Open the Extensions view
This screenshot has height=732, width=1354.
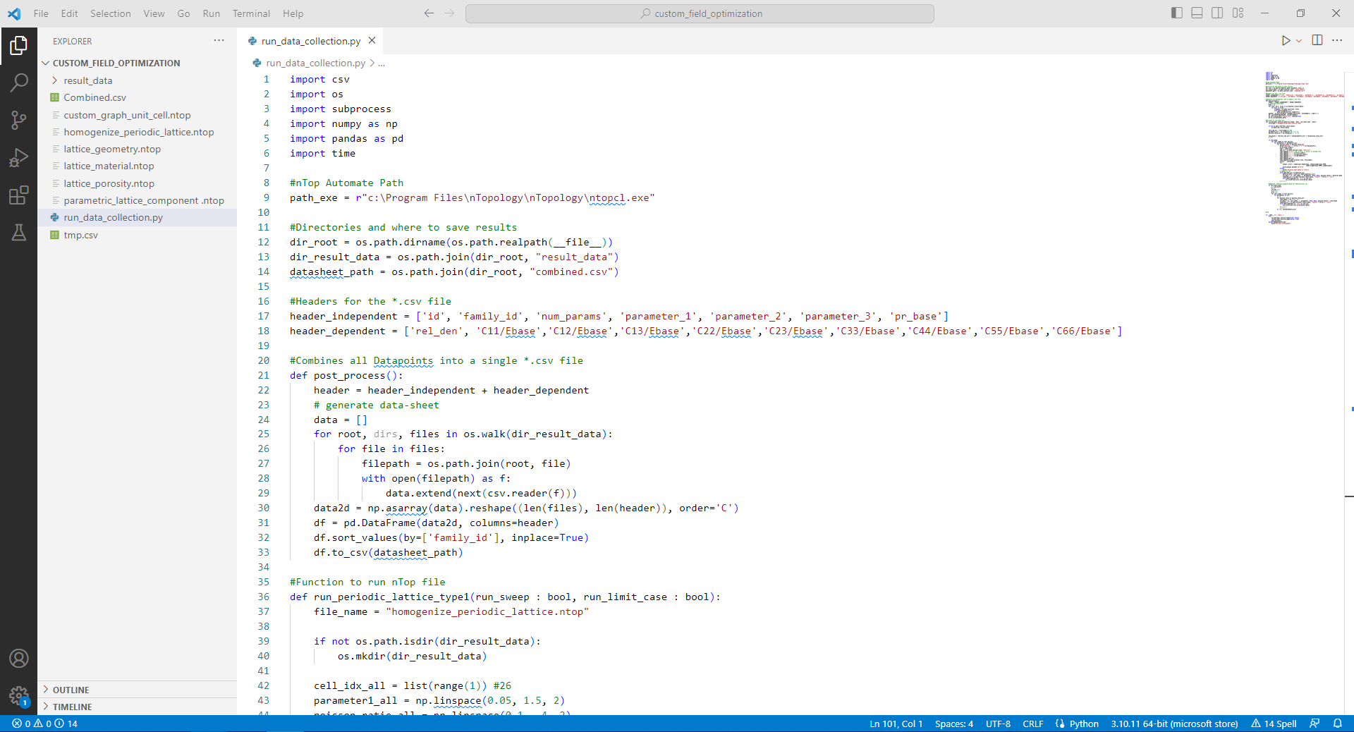pyautogui.click(x=19, y=195)
